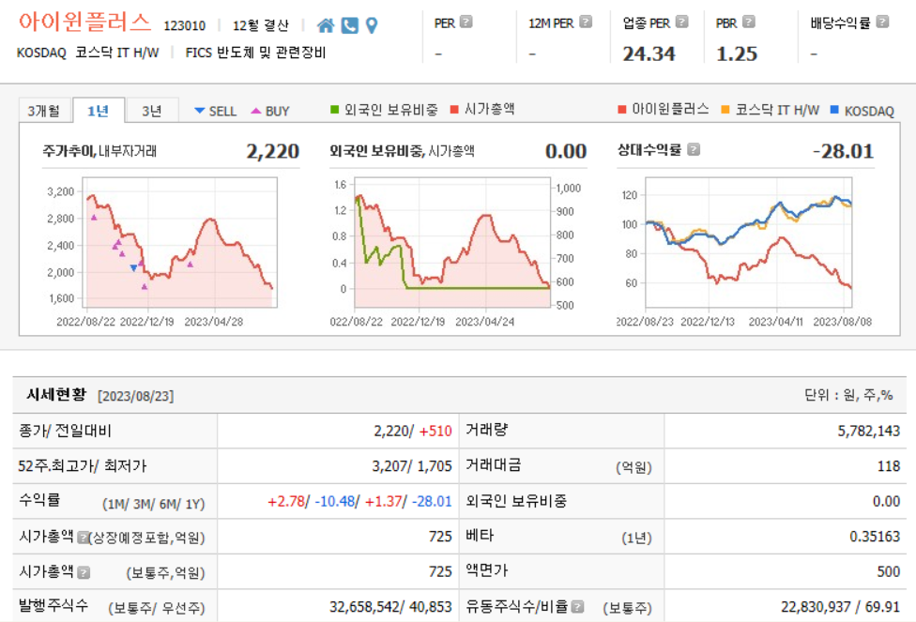Click blue KOSDAQ legend swatch
This screenshot has width=916, height=622.
[x=834, y=109]
